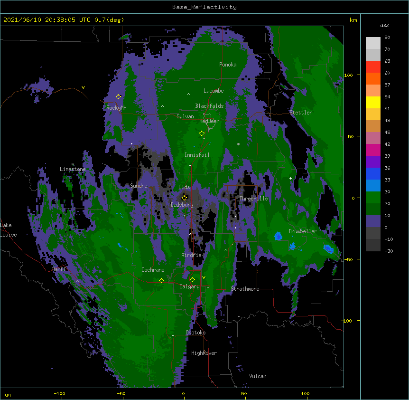Click the light blue 33 dBZ legend swatch

click(x=373, y=185)
